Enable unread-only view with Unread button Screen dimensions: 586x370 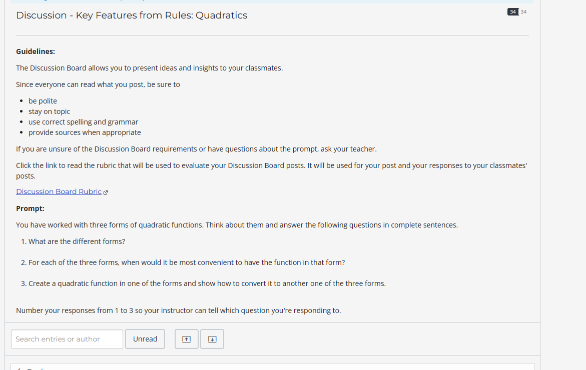[145, 338]
